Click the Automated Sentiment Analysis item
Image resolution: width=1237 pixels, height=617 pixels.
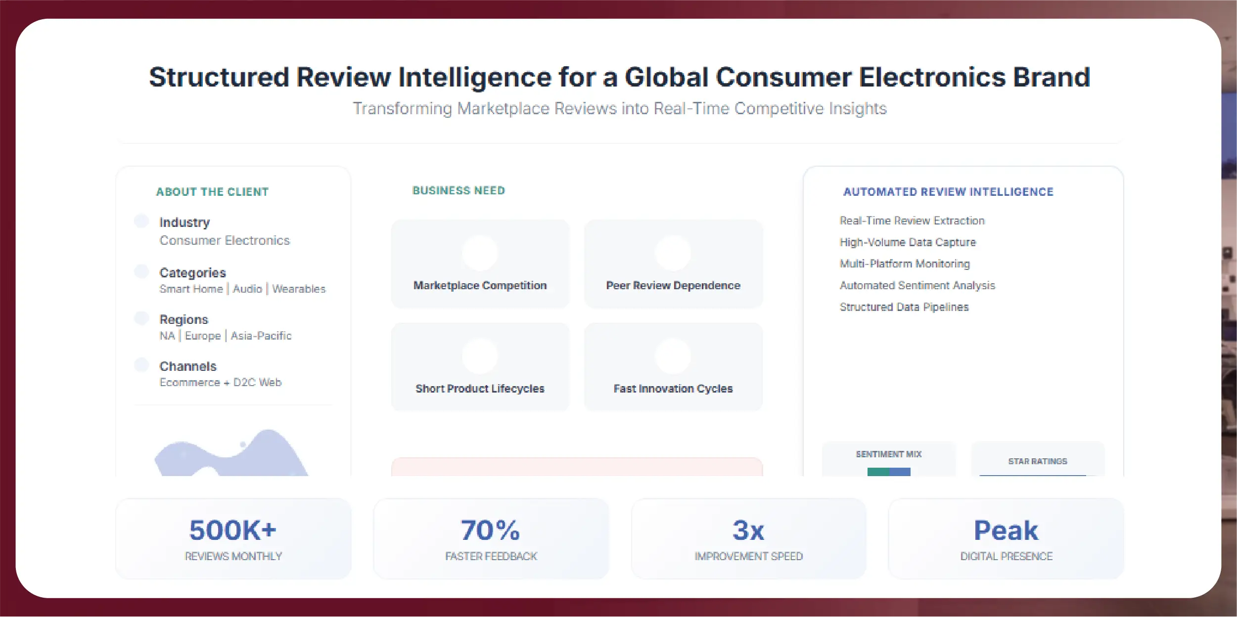917,286
